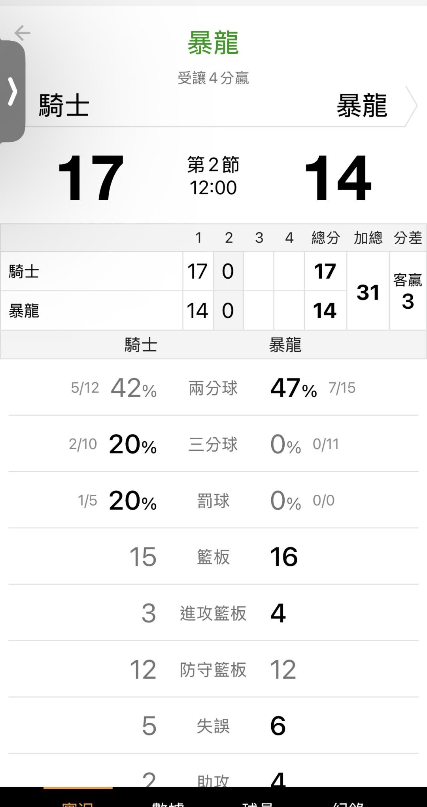Tap the large 暴龍 score 14
The height and width of the screenshot is (807, 427).
[338, 178]
